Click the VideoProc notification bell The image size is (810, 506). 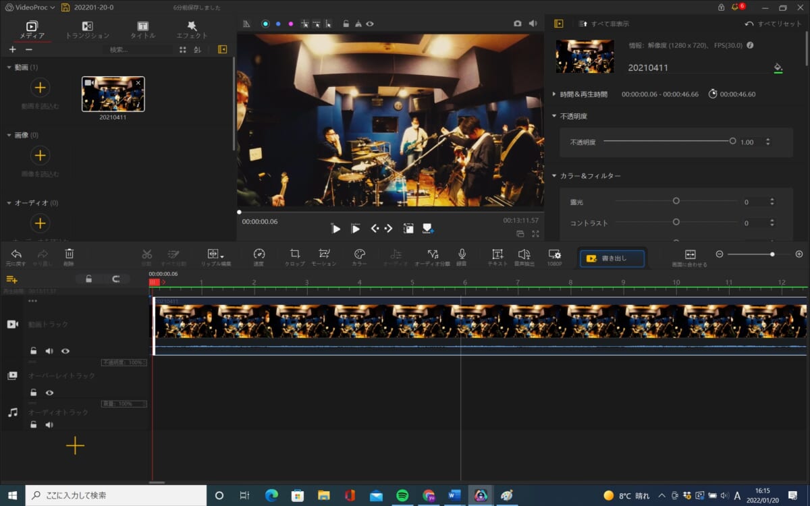point(736,7)
